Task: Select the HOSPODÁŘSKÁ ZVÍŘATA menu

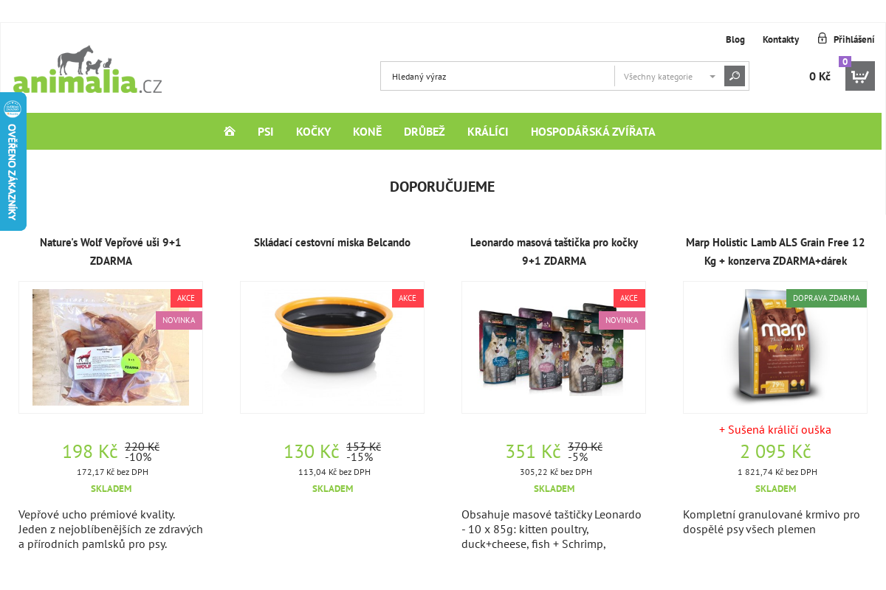Action: (593, 131)
